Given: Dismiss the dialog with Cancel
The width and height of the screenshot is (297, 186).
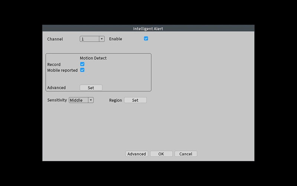Looking at the screenshot, I should (x=186, y=154).
